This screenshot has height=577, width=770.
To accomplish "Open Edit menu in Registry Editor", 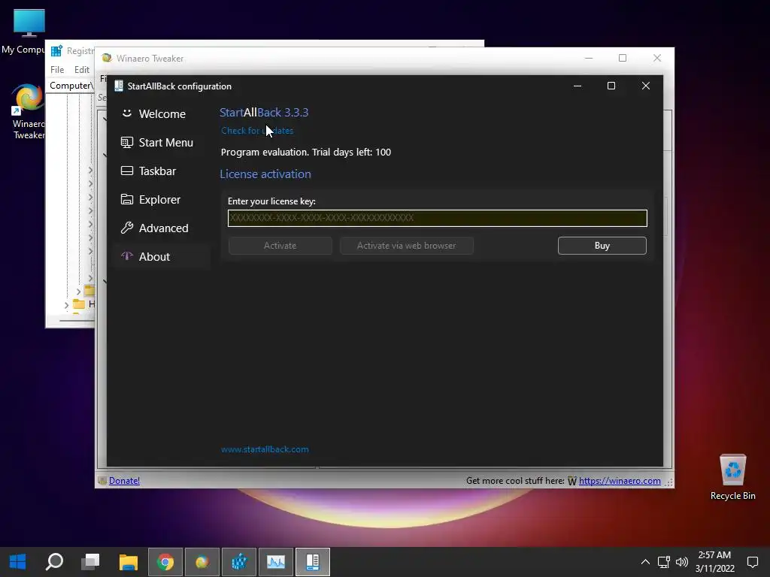I will point(81,70).
